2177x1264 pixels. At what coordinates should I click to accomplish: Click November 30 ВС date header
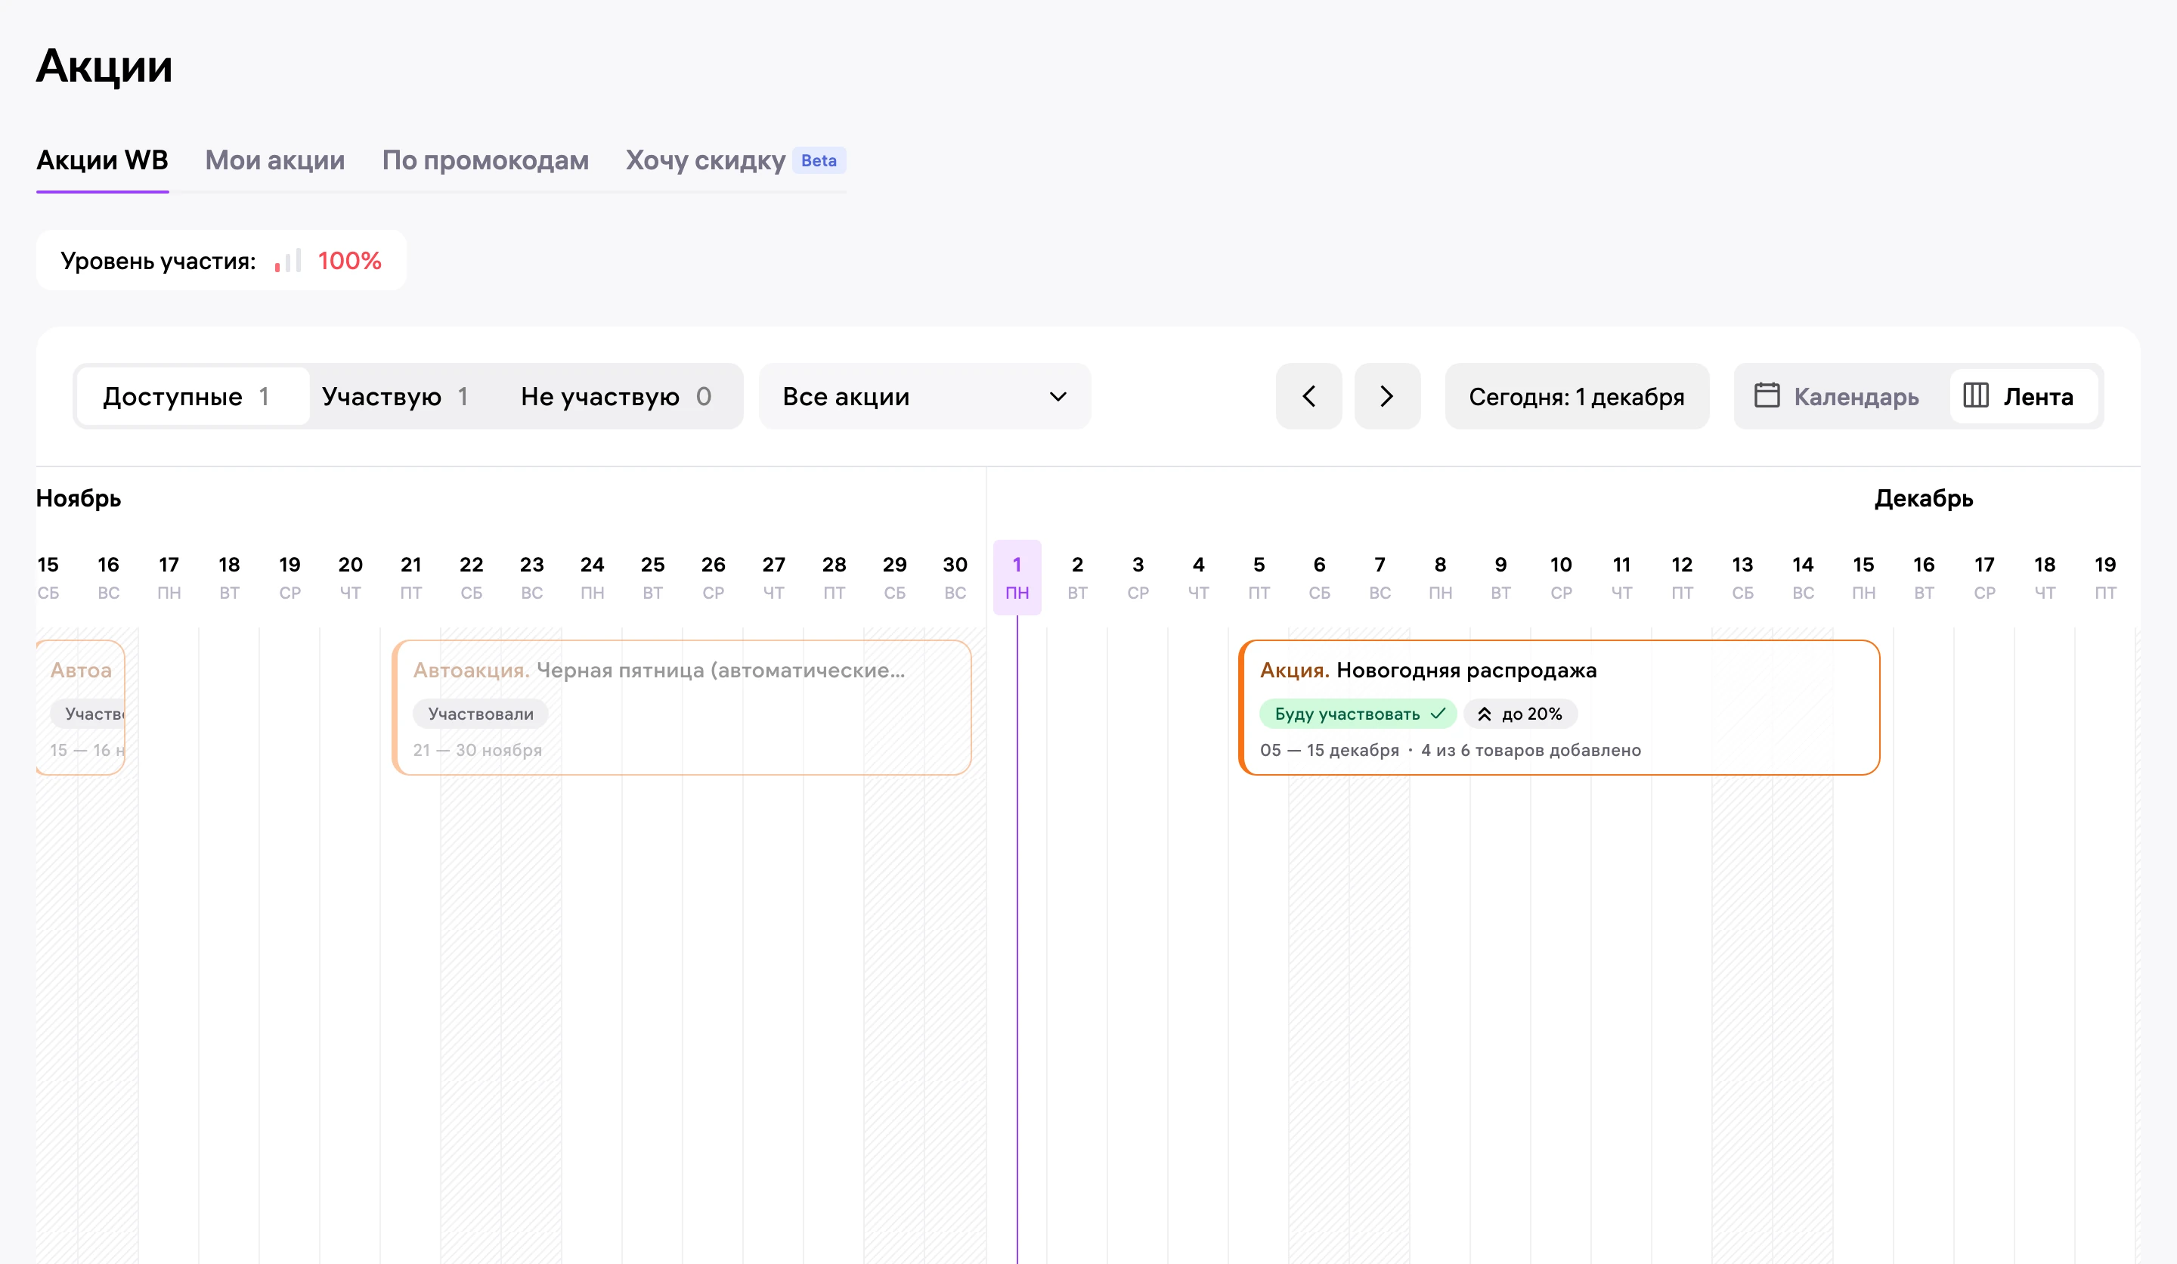point(955,577)
